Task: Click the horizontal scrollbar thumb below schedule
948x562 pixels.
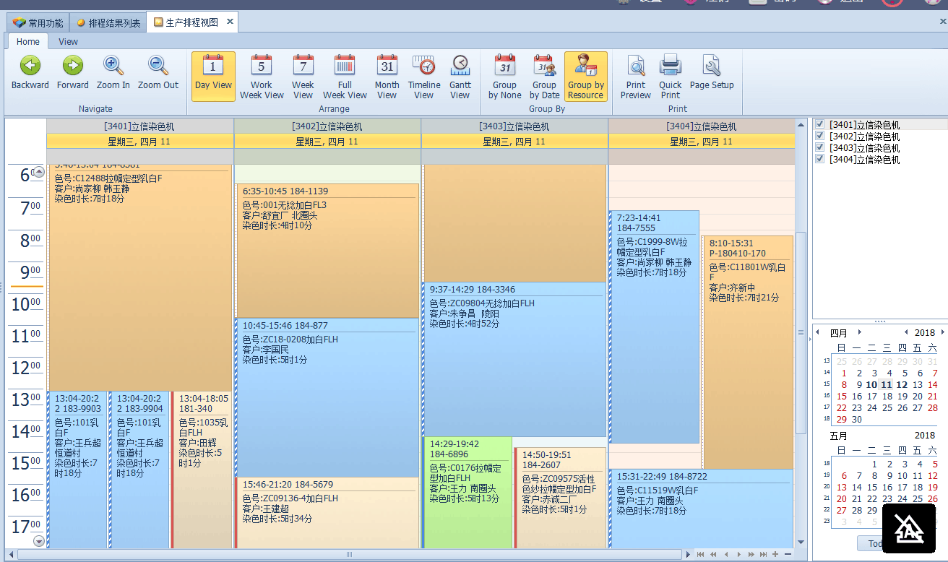Action: pos(350,555)
